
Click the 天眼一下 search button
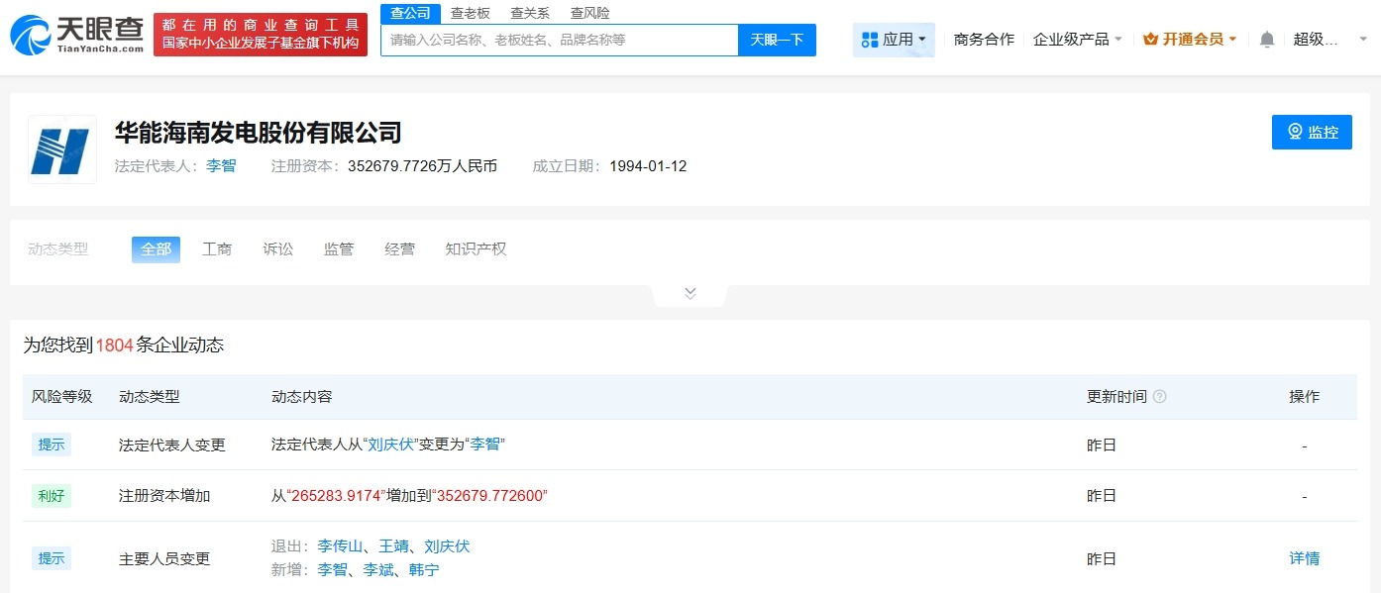pyautogui.click(x=777, y=40)
